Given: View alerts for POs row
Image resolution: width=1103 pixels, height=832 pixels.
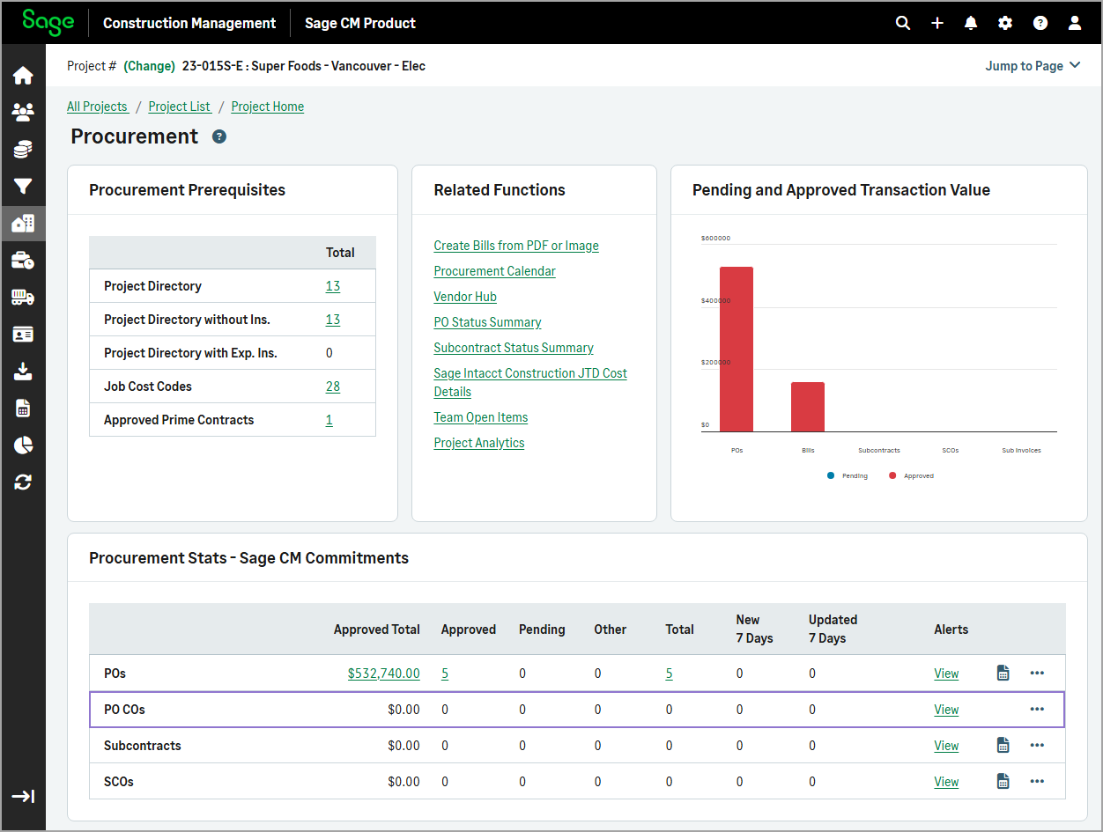Looking at the screenshot, I should (946, 674).
